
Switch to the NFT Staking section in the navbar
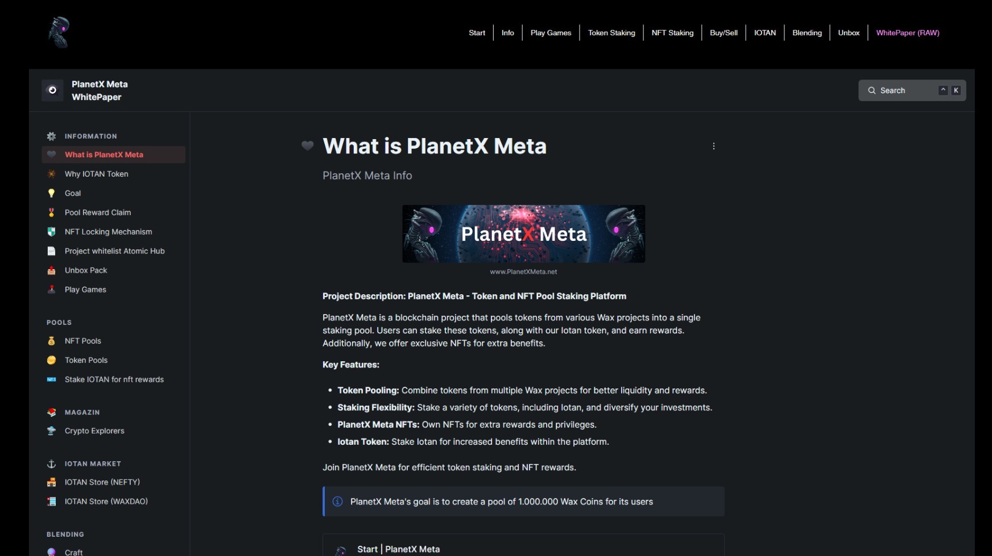pyautogui.click(x=672, y=32)
